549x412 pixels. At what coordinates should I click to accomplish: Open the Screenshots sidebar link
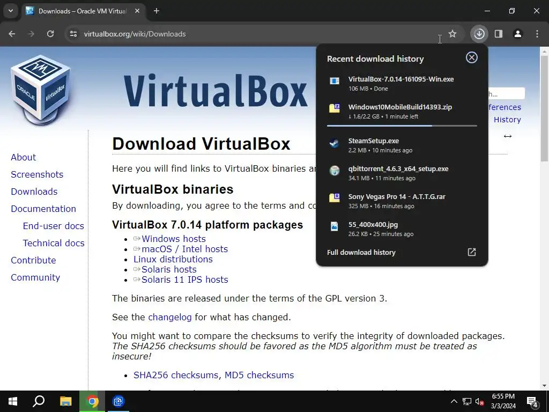37,174
